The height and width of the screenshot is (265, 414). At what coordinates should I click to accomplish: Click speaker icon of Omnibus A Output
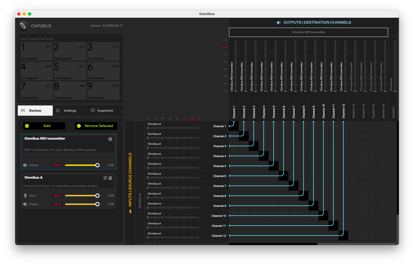[25, 204]
